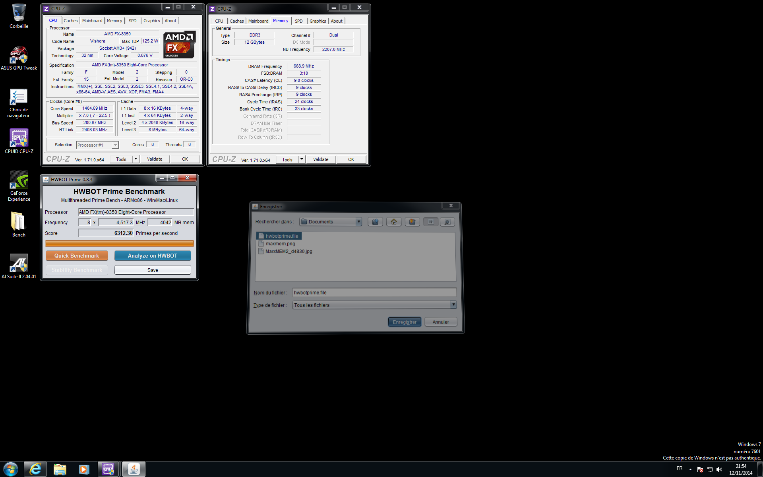Open Caches tab in right CPU-Z window

[x=237, y=21]
